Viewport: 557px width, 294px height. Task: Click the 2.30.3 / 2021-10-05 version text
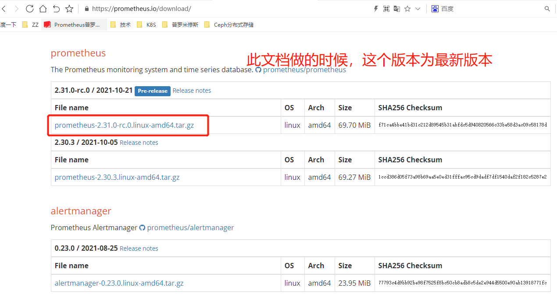point(86,142)
